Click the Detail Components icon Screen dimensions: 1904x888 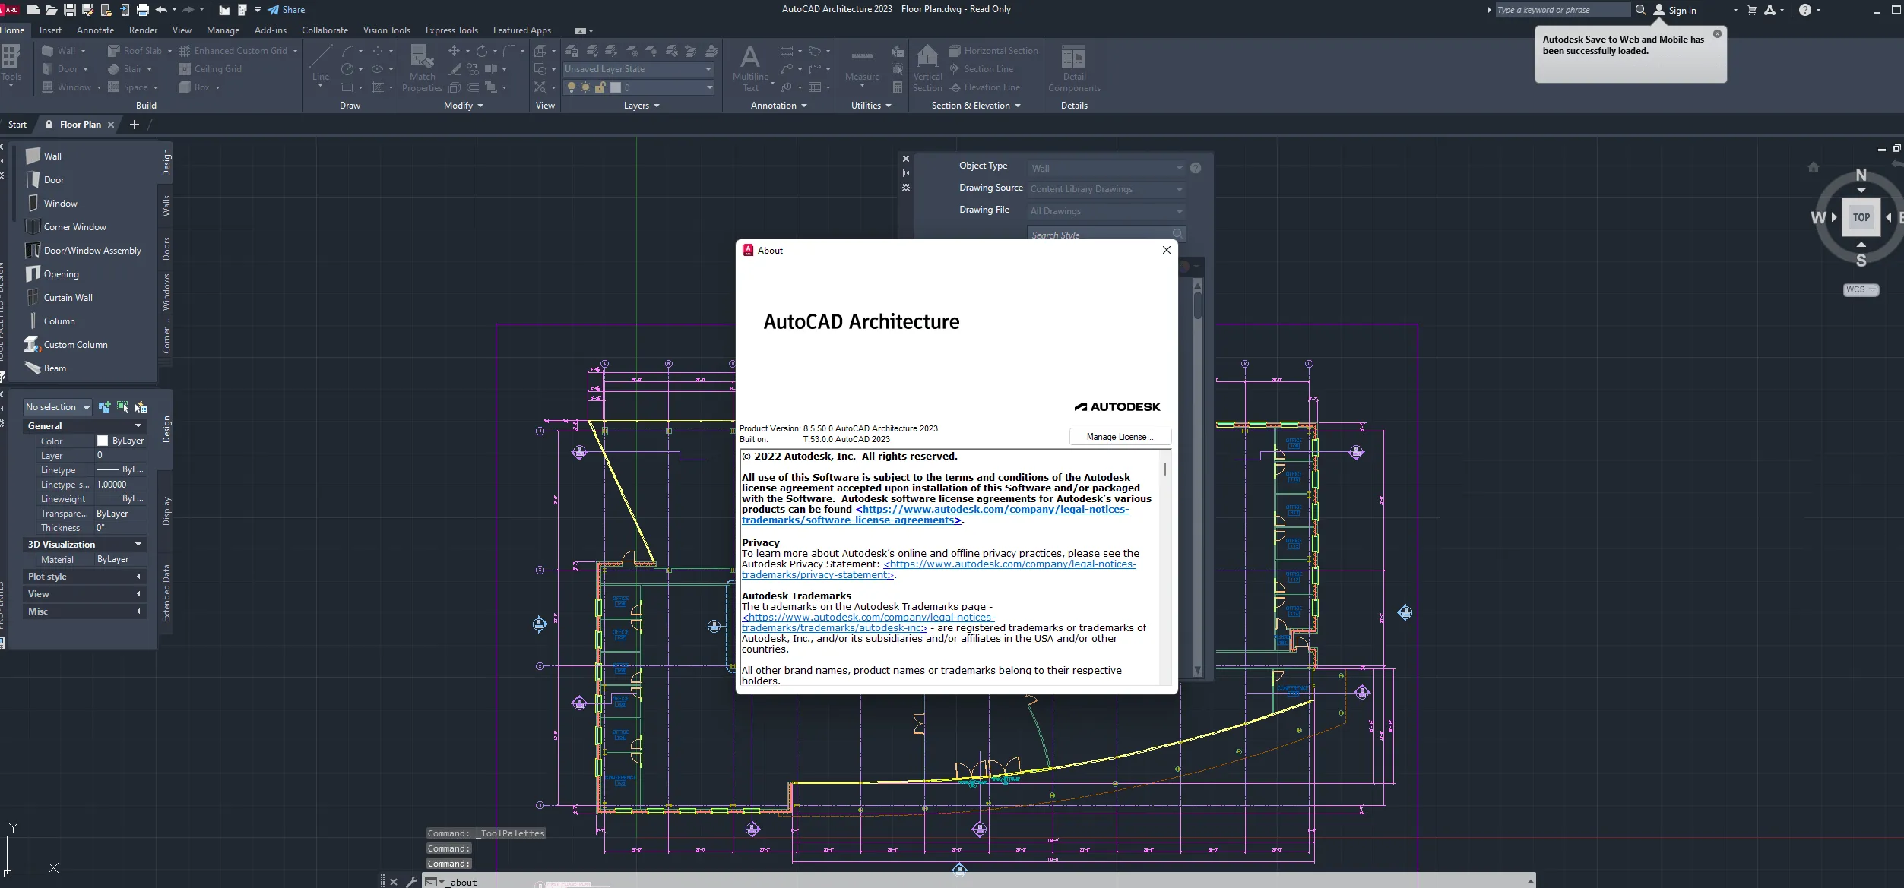tap(1073, 58)
